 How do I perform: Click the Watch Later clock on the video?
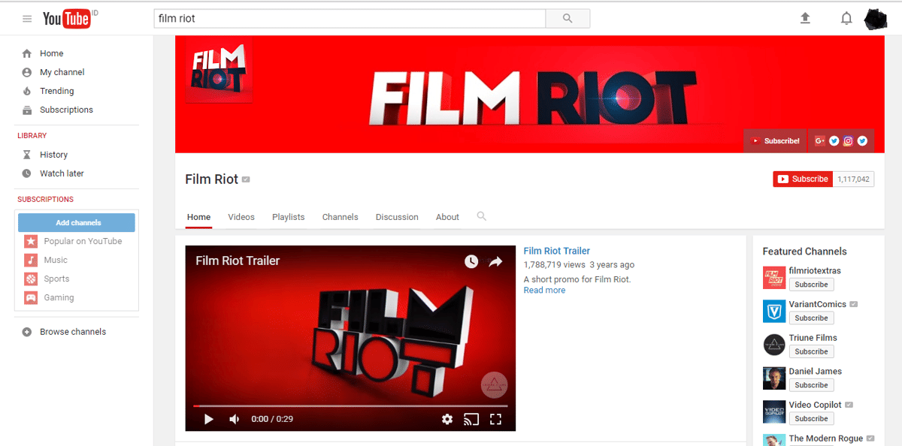point(471,261)
